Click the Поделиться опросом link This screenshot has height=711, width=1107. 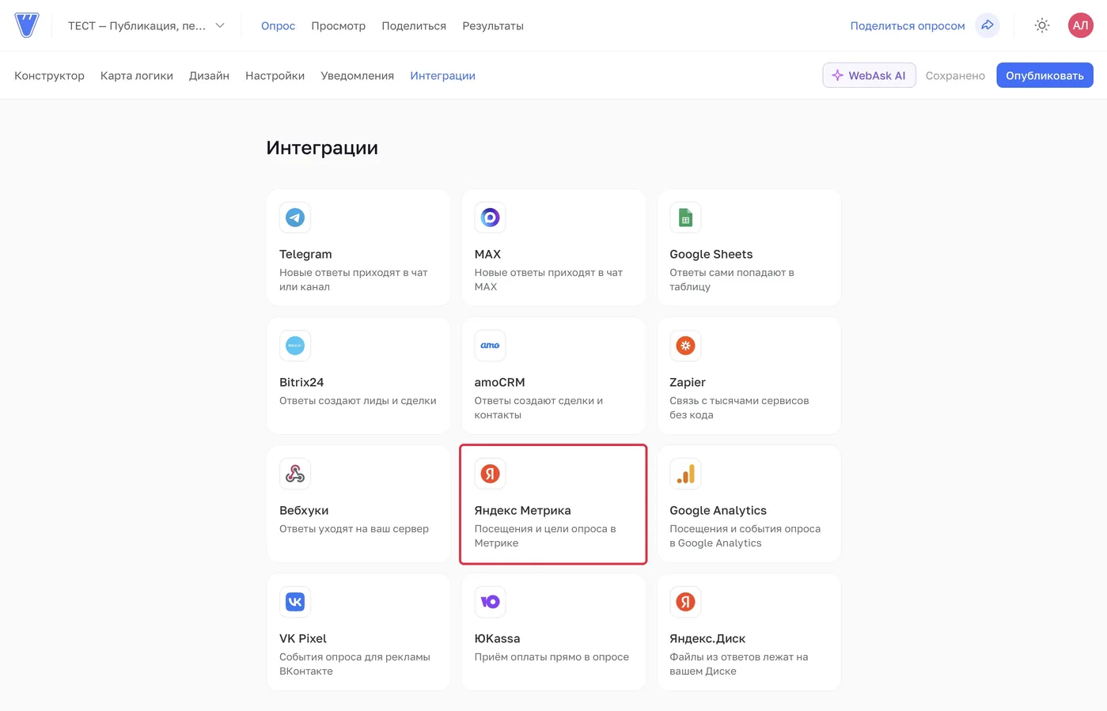pos(908,26)
